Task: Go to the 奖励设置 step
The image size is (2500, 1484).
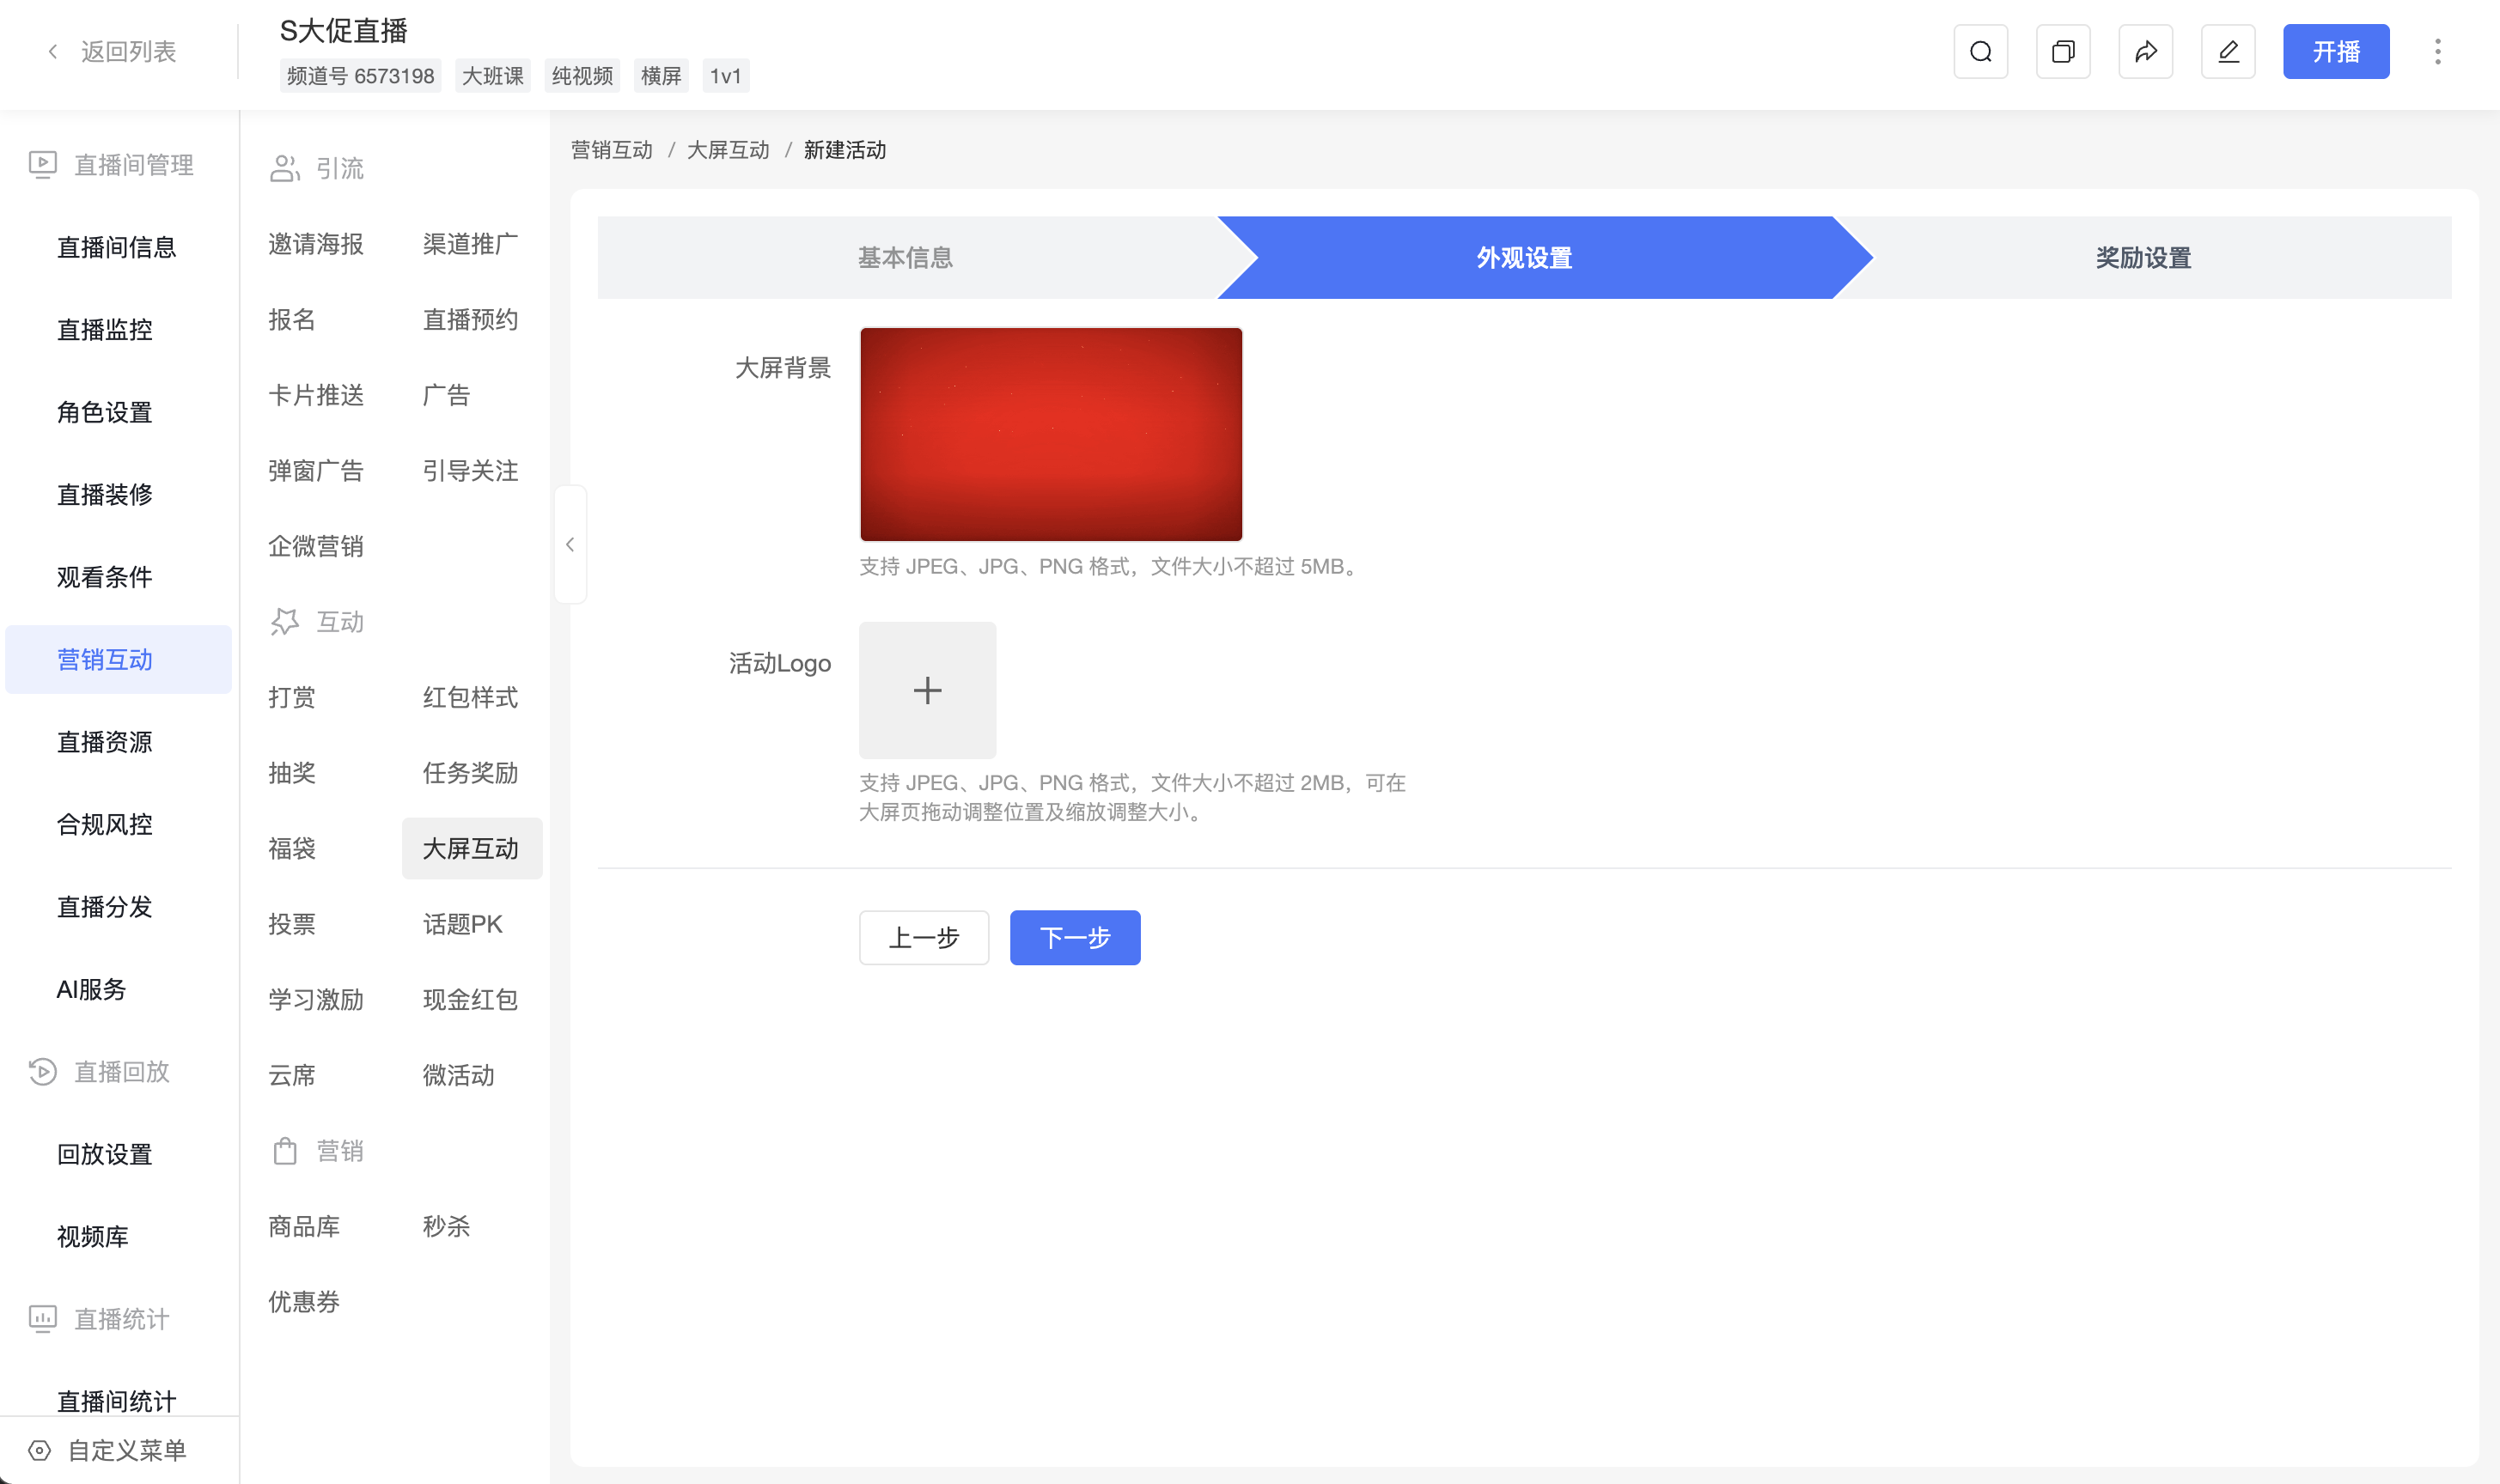Action: point(2143,257)
